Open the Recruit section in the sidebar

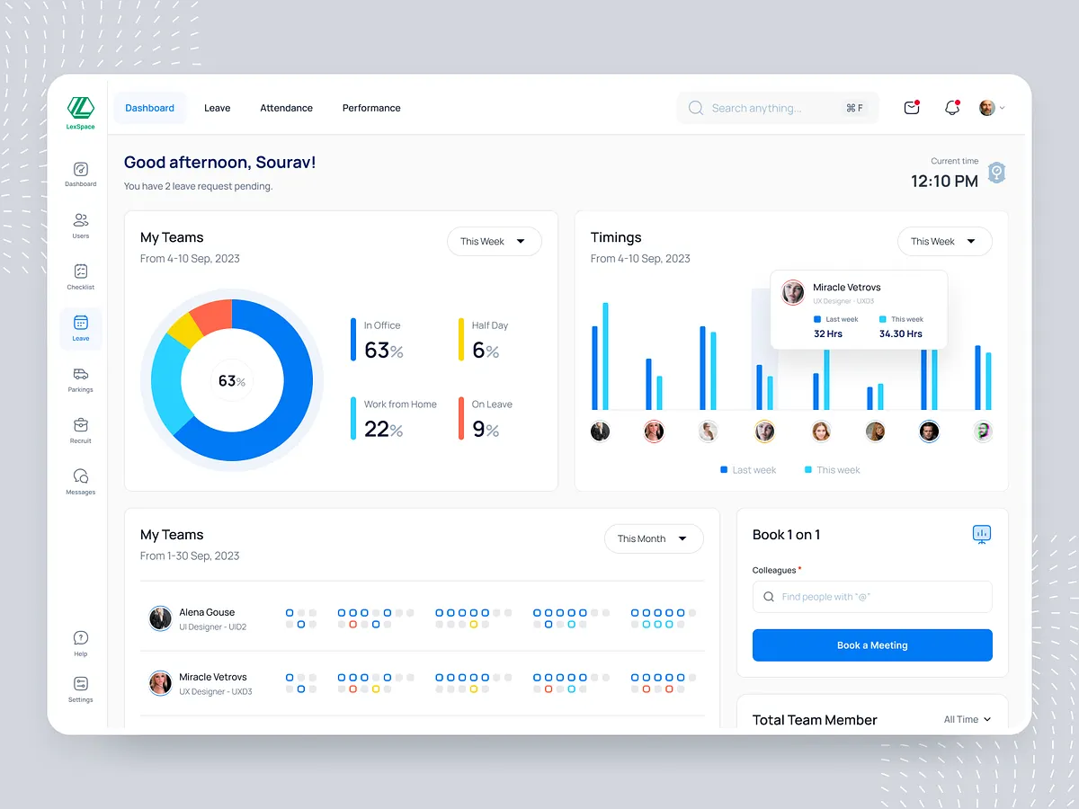coord(80,429)
